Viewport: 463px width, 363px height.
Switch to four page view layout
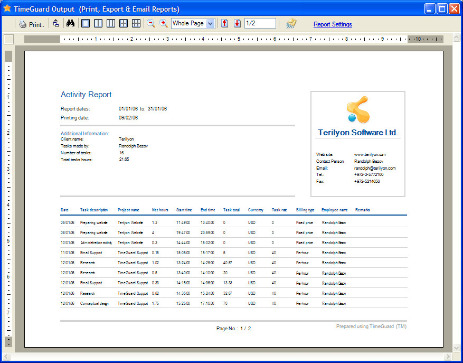[124, 23]
